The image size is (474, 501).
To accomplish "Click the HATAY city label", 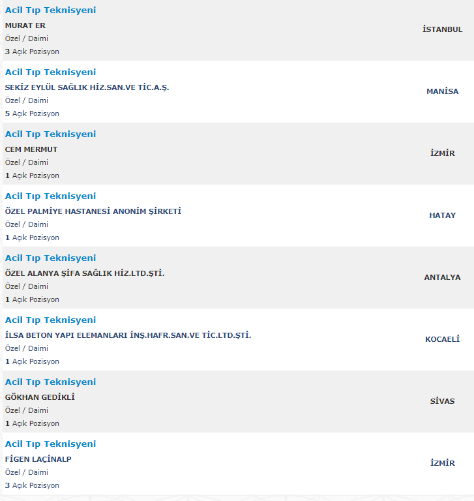I will (x=442, y=215).
